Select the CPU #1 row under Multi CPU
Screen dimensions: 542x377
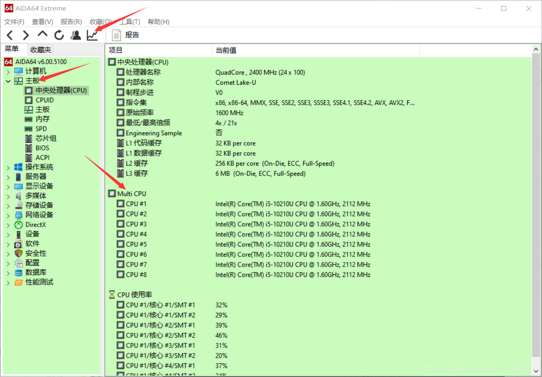point(318,204)
